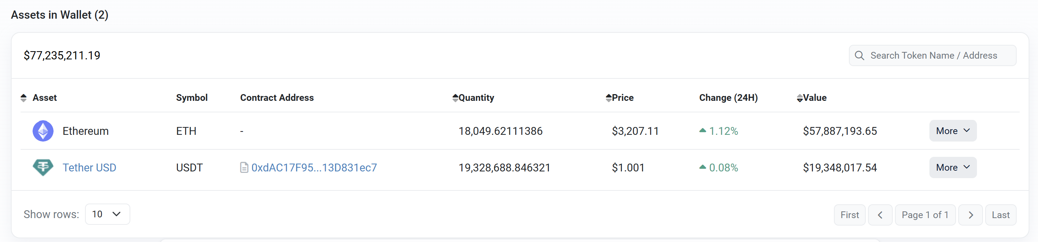Click the Page 1 of 1 indicator
This screenshot has height=242, width=1038.
pos(925,214)
